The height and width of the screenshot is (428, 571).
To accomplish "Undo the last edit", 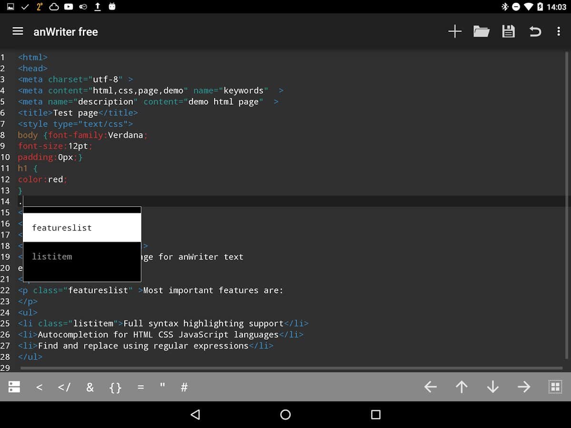I will [x=535, y=32].
